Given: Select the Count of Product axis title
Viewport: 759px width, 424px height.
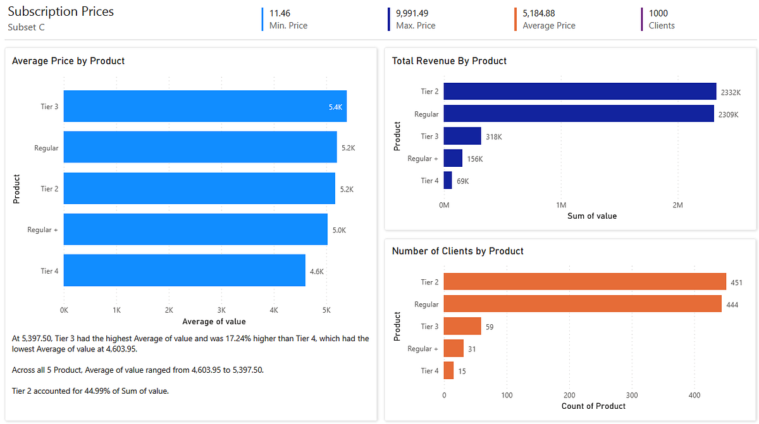Looking at the screenshot, I should [x=593, y=406].
